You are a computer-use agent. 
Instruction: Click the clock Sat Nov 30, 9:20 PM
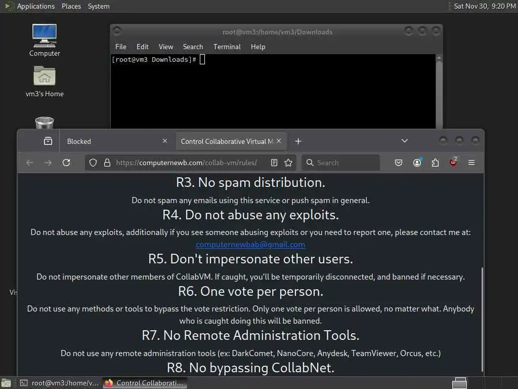coord(485,6)
